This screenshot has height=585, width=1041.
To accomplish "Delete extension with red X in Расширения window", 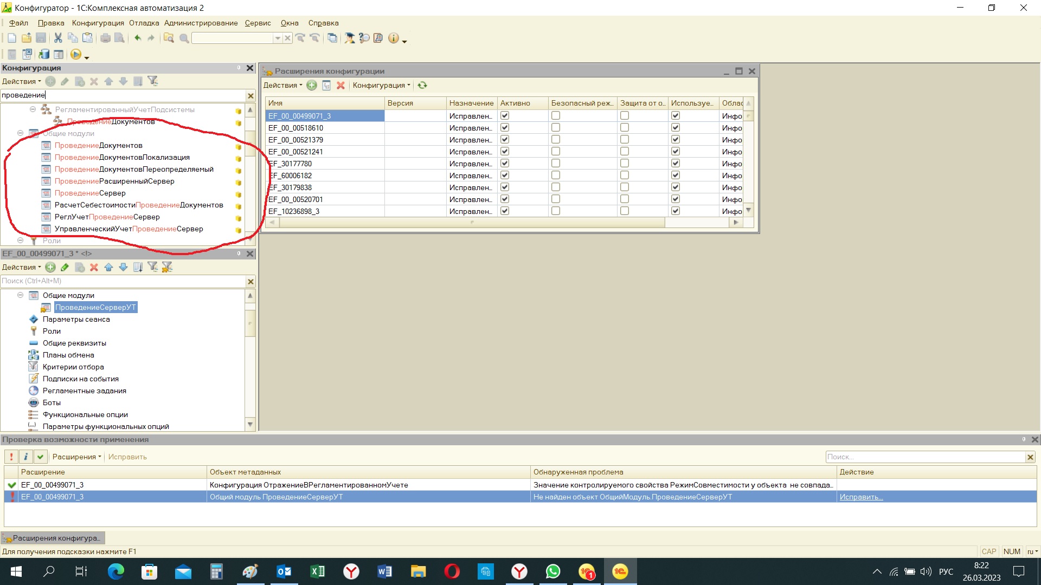I will (340, 85).
